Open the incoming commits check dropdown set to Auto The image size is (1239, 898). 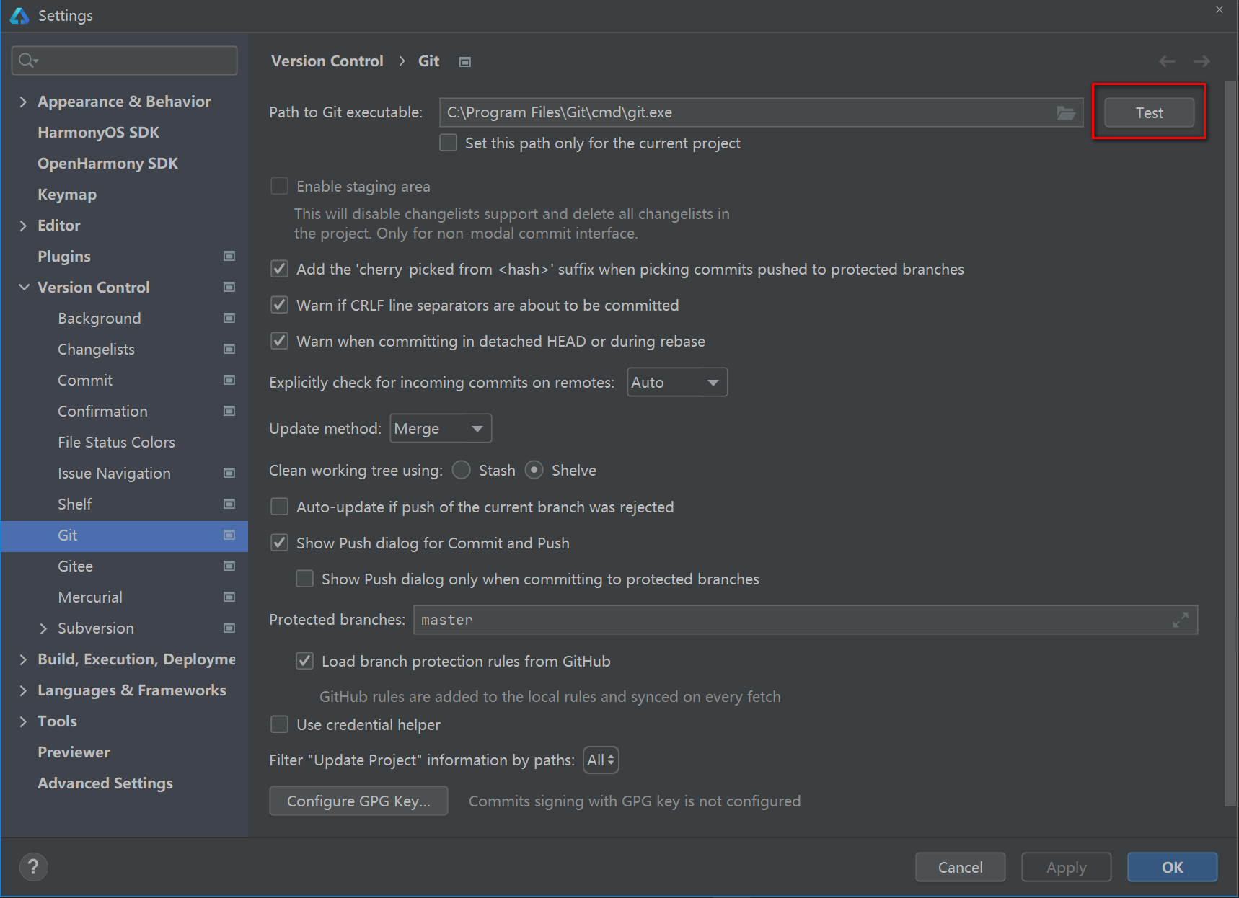676,382
